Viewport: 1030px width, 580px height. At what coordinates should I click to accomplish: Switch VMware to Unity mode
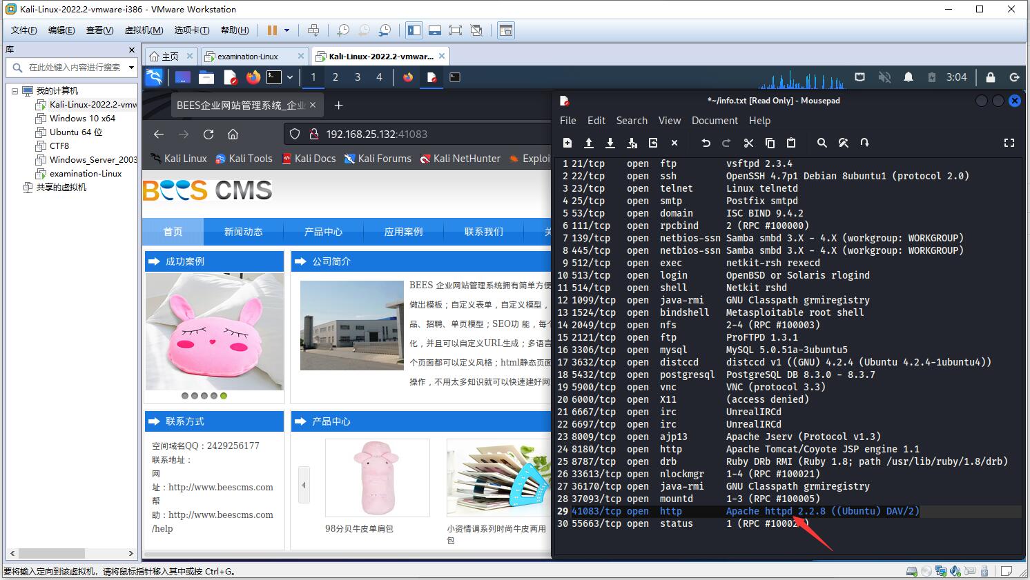pos(476,30)
